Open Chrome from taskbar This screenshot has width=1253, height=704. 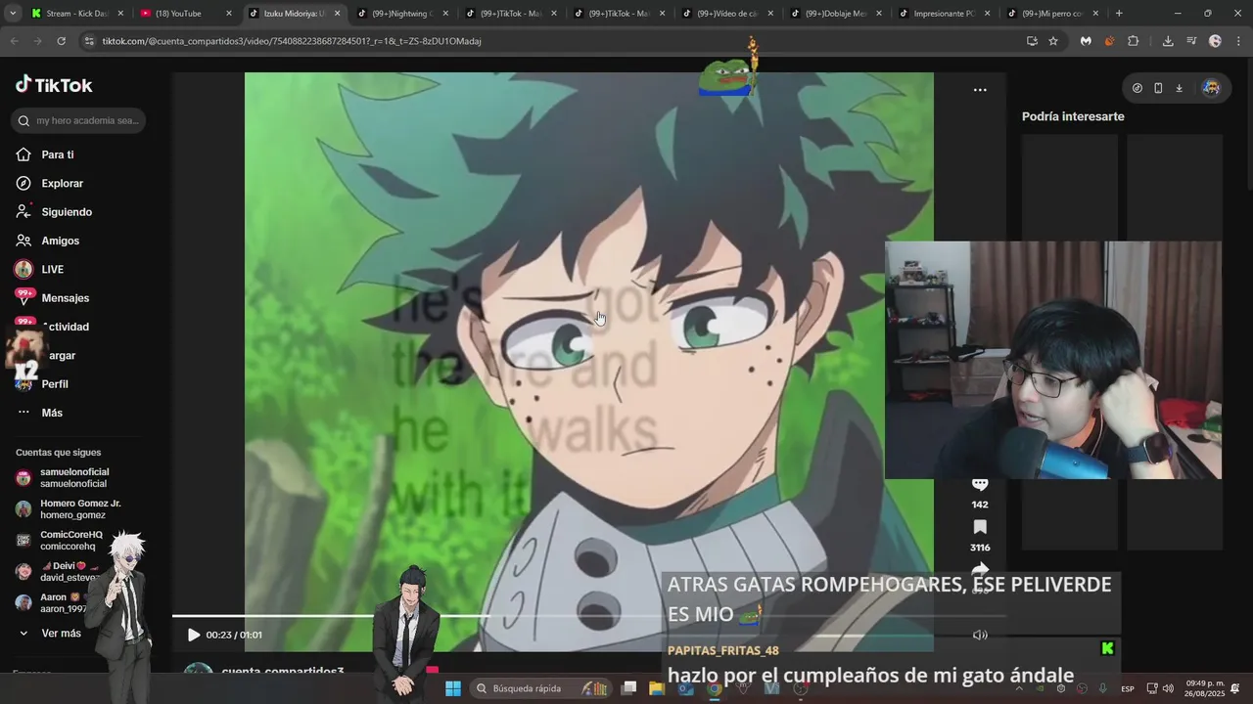pyautogui.click(x=715, y=688)
